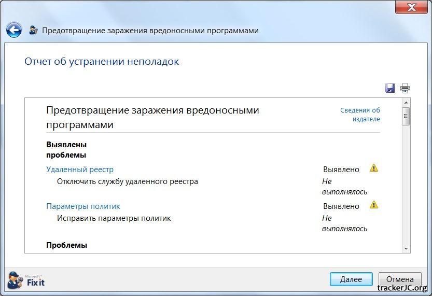Viewport: 432px width, 296px height.
Task: Print the report with the printer icon
Action: (405, 88)
